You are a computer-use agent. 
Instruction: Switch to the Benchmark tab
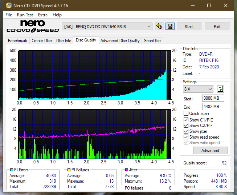(x=18, y=41)
